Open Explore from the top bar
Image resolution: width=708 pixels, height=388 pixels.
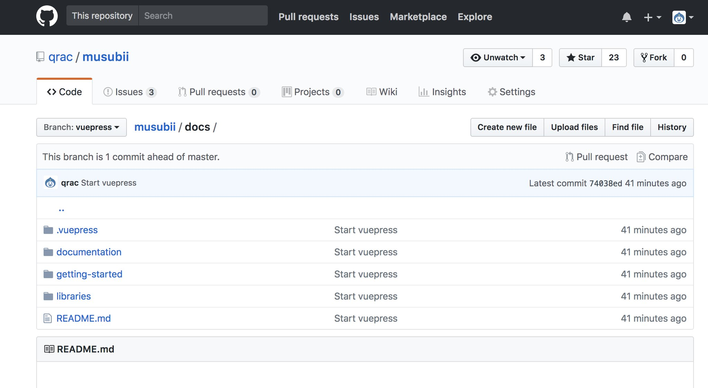coord(475,17)
